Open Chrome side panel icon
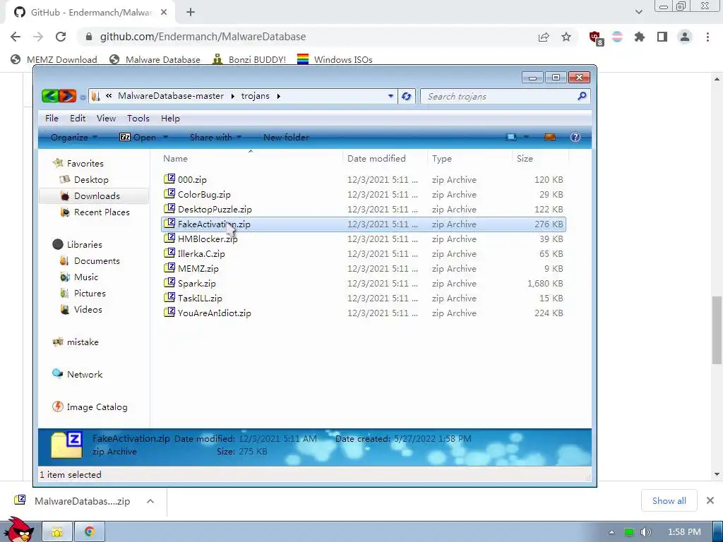This screenshot has width=723, height=542. [662, 37]
